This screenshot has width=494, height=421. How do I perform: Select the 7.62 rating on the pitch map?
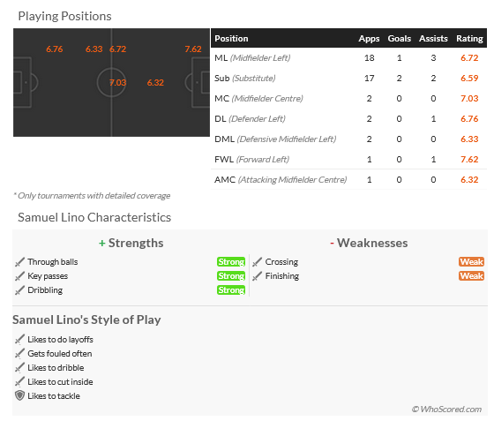(193, 49)
